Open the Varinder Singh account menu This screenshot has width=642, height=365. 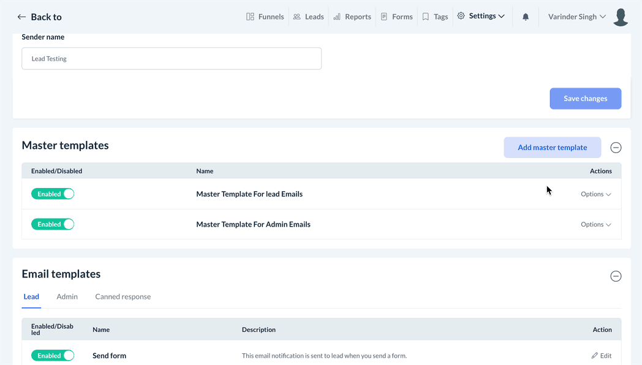coord(576,17)
